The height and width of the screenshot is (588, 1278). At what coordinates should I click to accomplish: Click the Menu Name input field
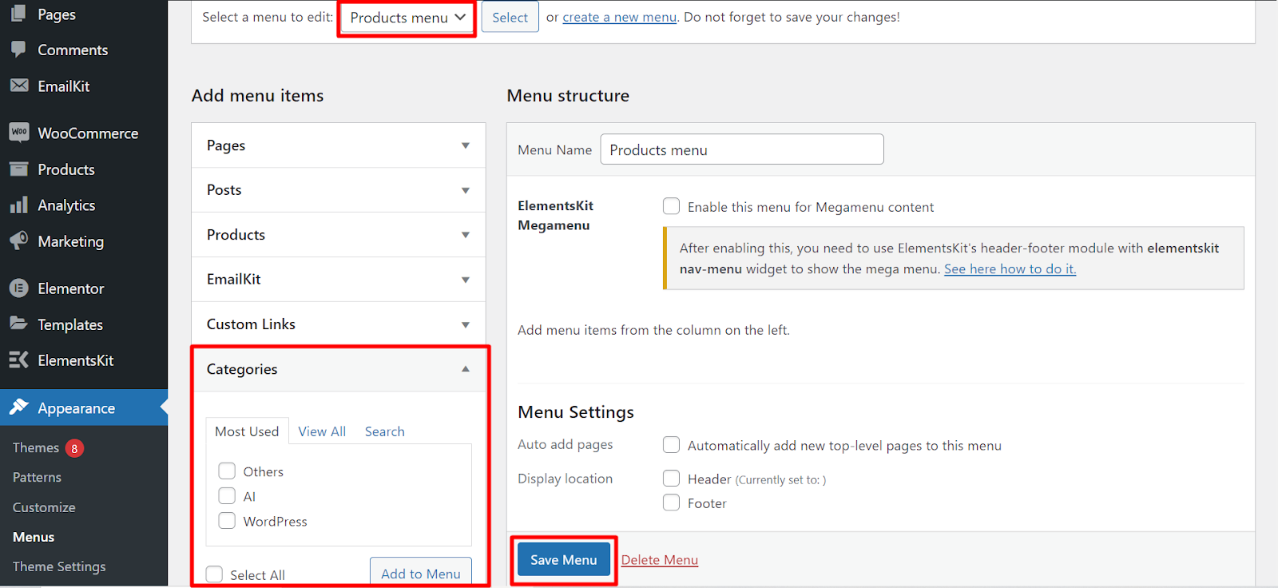(x=742, y=149)
